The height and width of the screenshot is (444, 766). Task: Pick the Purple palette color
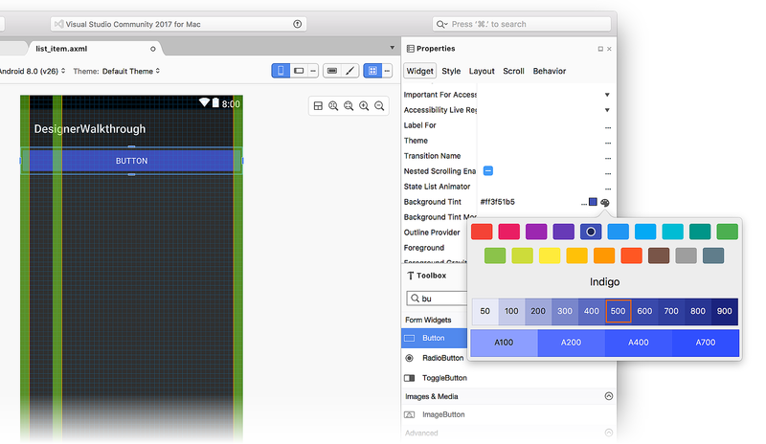tap(536, 232)
